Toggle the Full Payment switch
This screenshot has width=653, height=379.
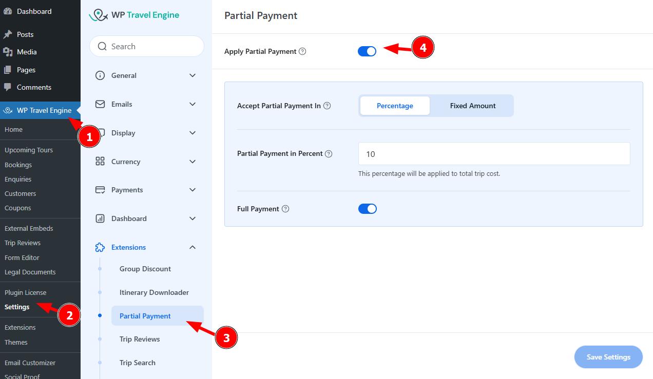[367, 209]
